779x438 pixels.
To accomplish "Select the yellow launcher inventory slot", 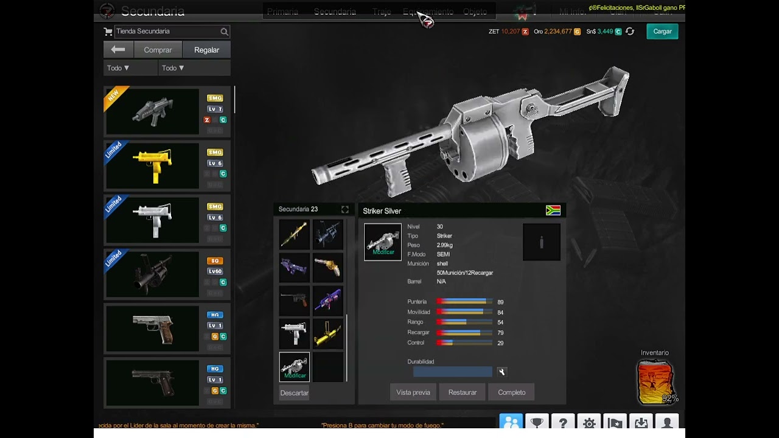I will [x=328, y=333].
